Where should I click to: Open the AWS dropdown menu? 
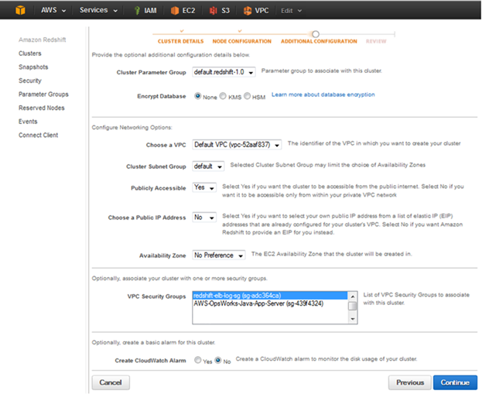[x=53, y=10]
